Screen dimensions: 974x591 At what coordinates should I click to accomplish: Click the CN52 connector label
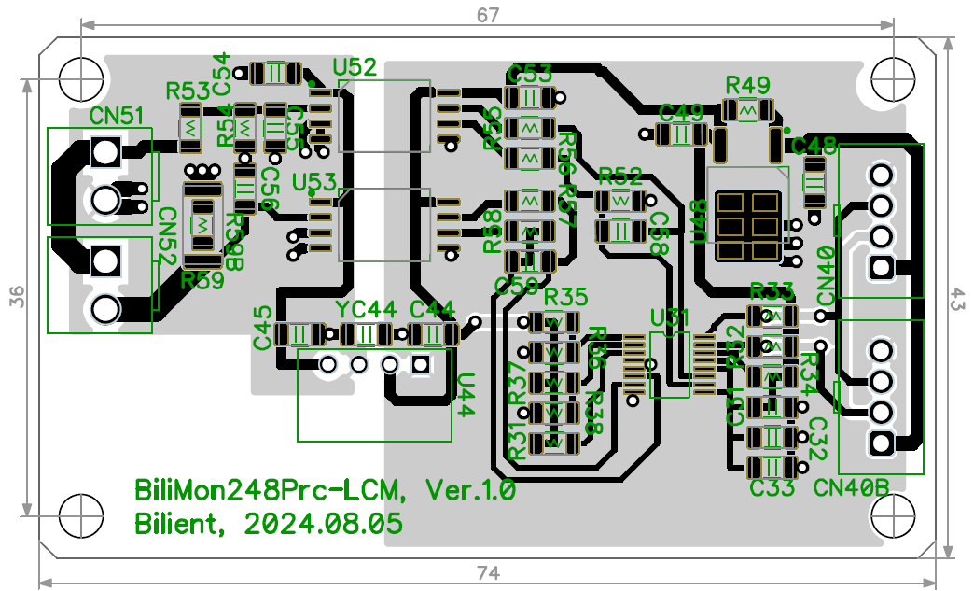(168, 236)
